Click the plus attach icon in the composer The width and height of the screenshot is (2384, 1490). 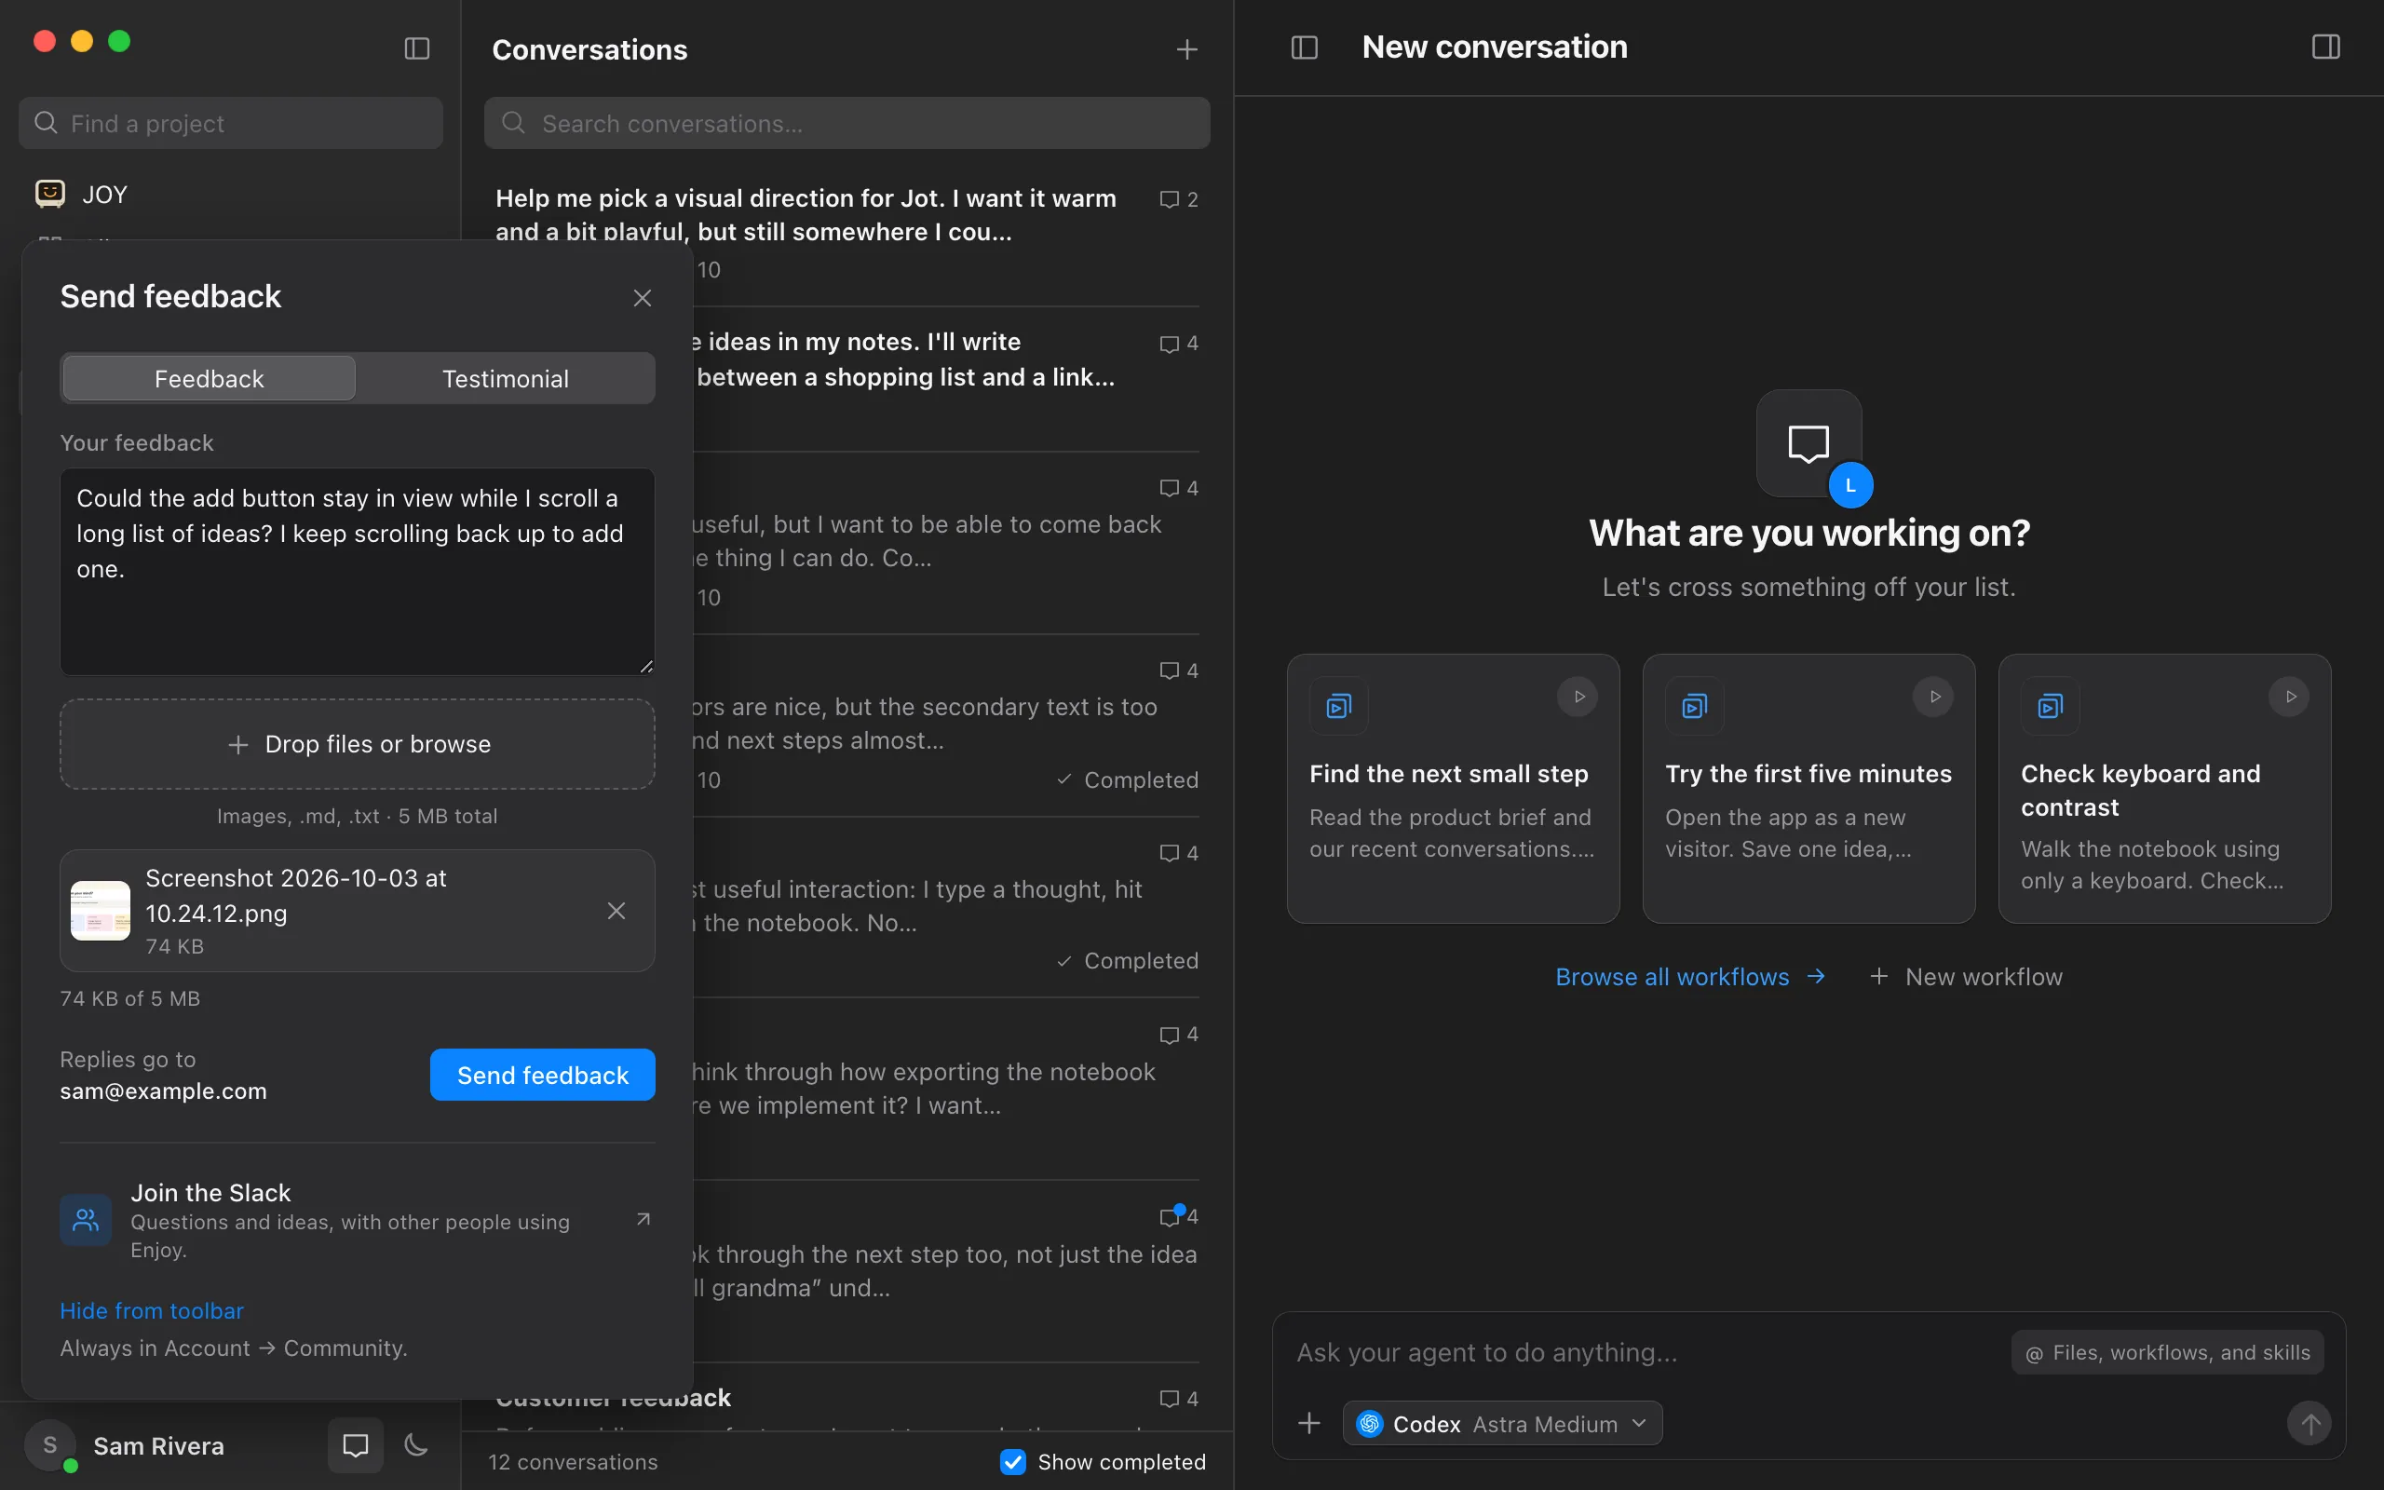(x=1309, y=1423)
